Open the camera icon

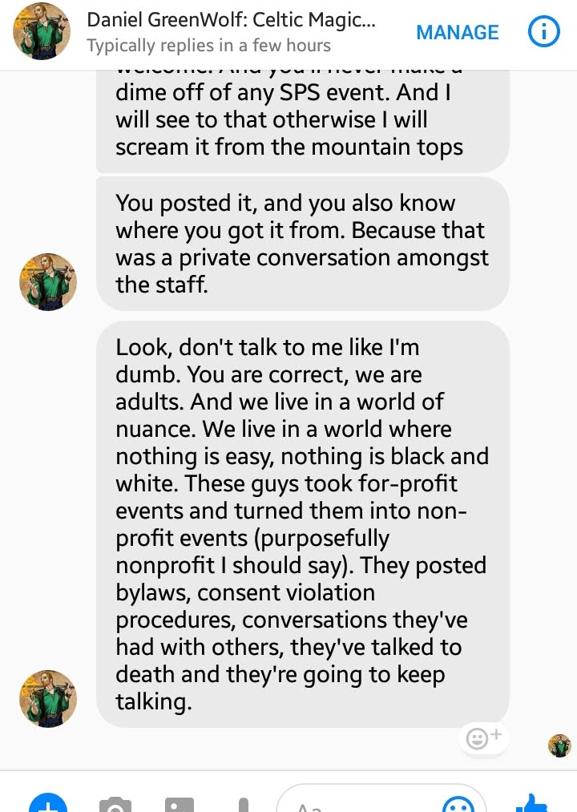115,804
